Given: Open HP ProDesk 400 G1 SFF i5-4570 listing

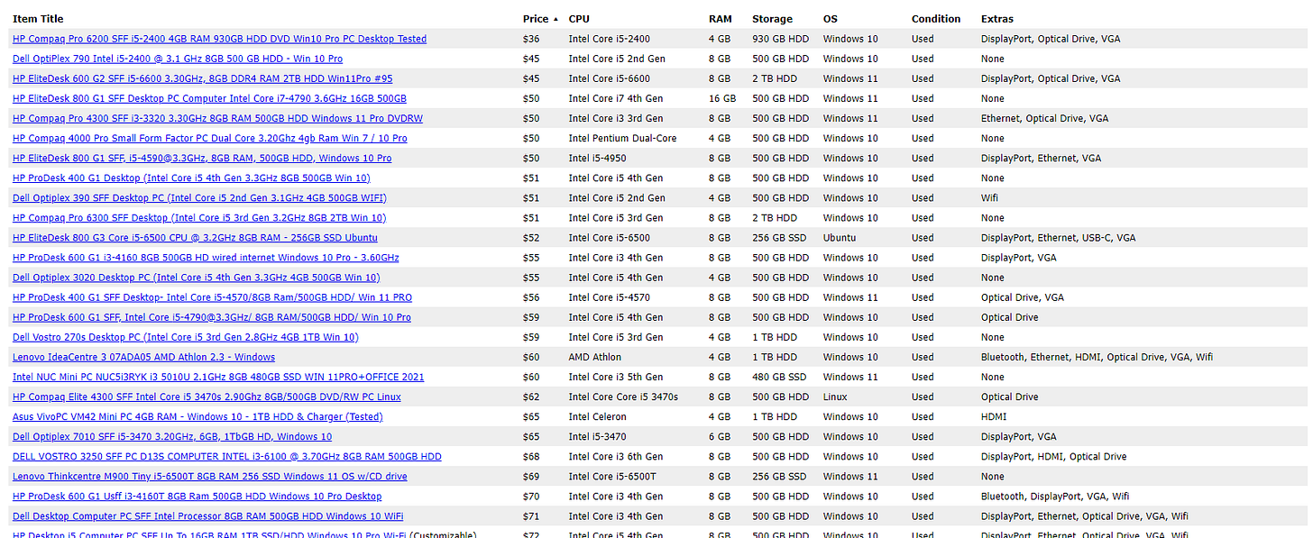Looking at the screenshot, I should coord(212,297).
